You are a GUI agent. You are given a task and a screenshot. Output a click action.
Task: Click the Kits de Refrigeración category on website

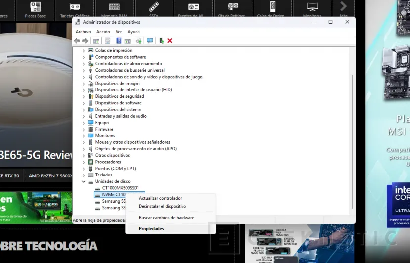233,10
